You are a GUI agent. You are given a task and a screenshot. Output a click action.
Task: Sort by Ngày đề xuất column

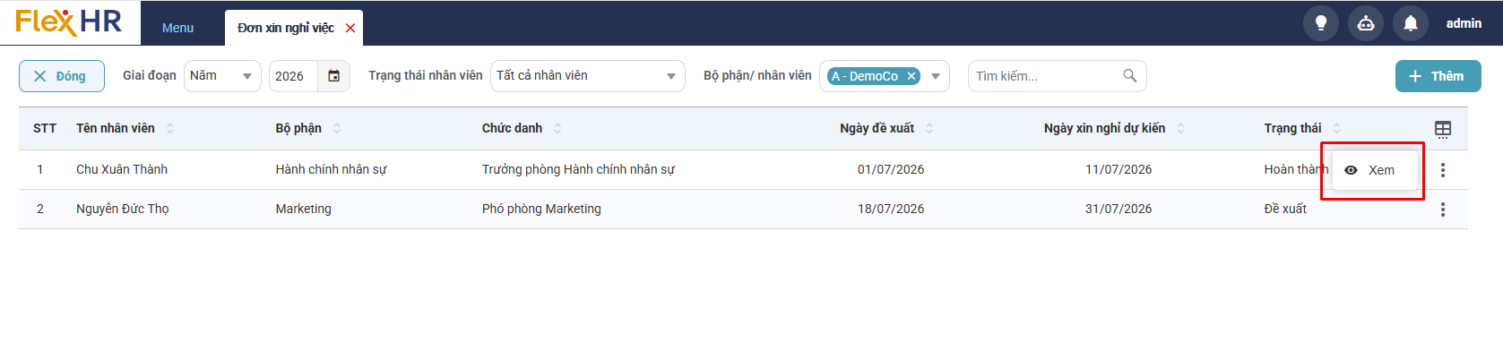pyautogui.click(x=929, y=128)
